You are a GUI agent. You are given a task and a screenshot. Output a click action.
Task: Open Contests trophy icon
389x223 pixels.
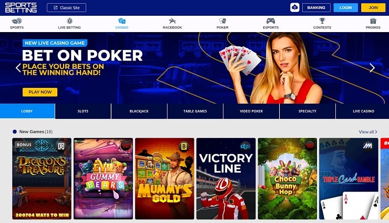[x=322, y=21]
